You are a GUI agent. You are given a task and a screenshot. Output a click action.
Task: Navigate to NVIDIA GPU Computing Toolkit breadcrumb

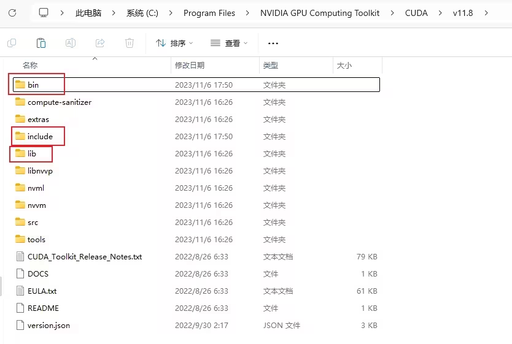(x=320, y=13)
